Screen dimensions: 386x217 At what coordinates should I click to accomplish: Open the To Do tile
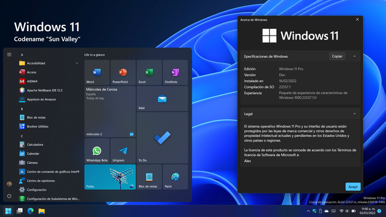coord(162,137)
